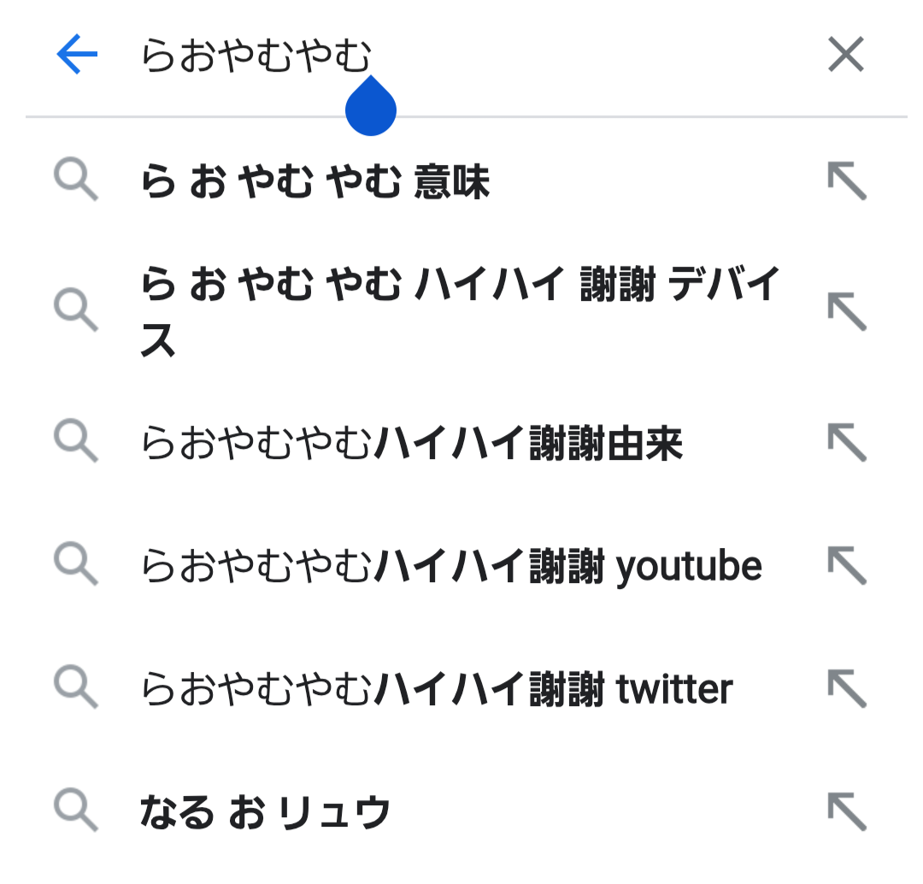Click the search text input field
Screen dimensions: 923x884
[470, 56]
